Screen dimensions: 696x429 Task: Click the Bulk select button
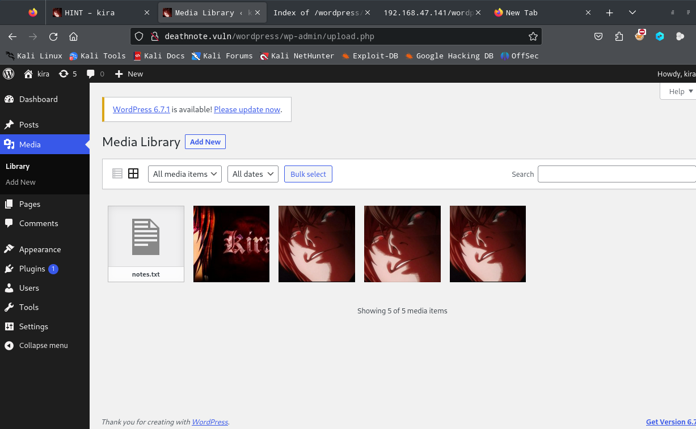pos(308,174)
